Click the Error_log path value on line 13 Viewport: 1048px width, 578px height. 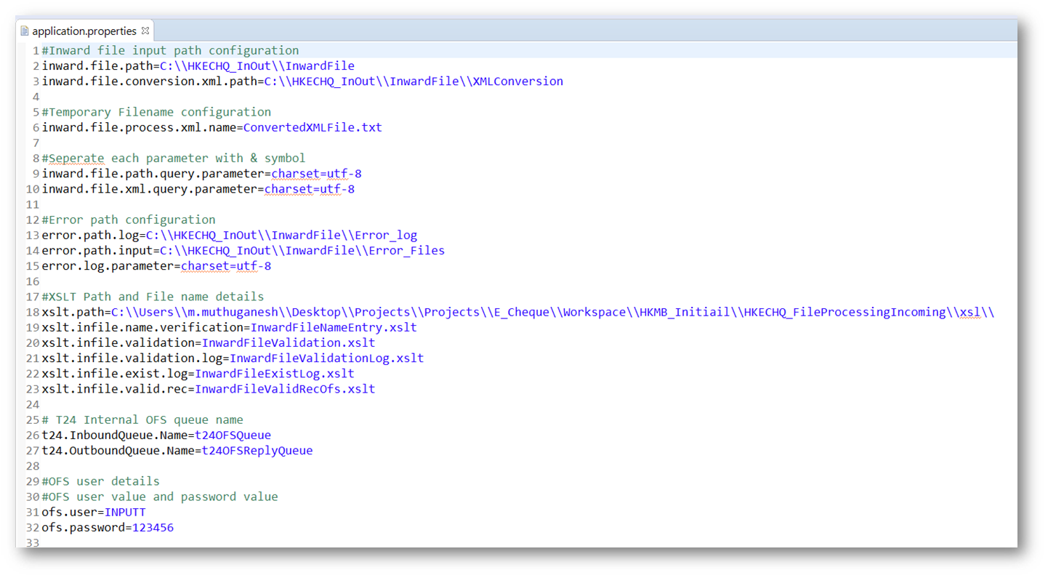click(x=281, y=236)
